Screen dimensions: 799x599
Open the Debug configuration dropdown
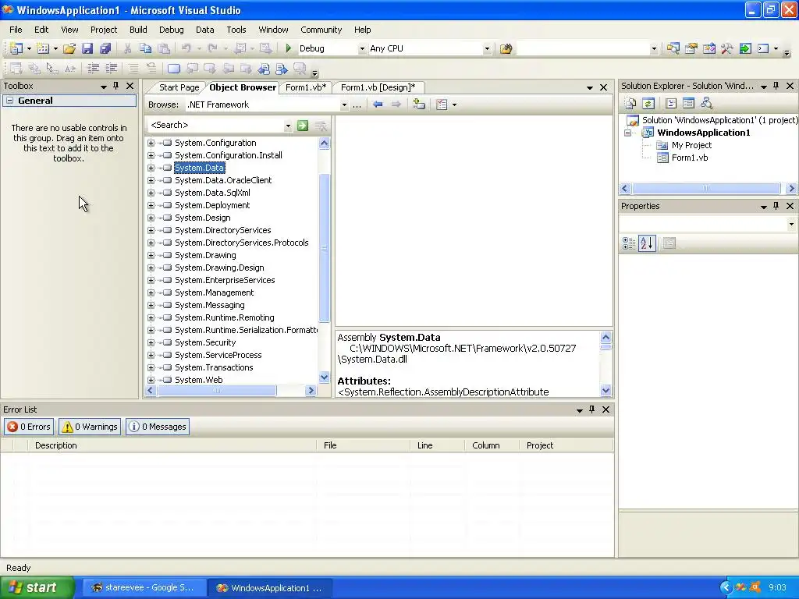(362, 49)
